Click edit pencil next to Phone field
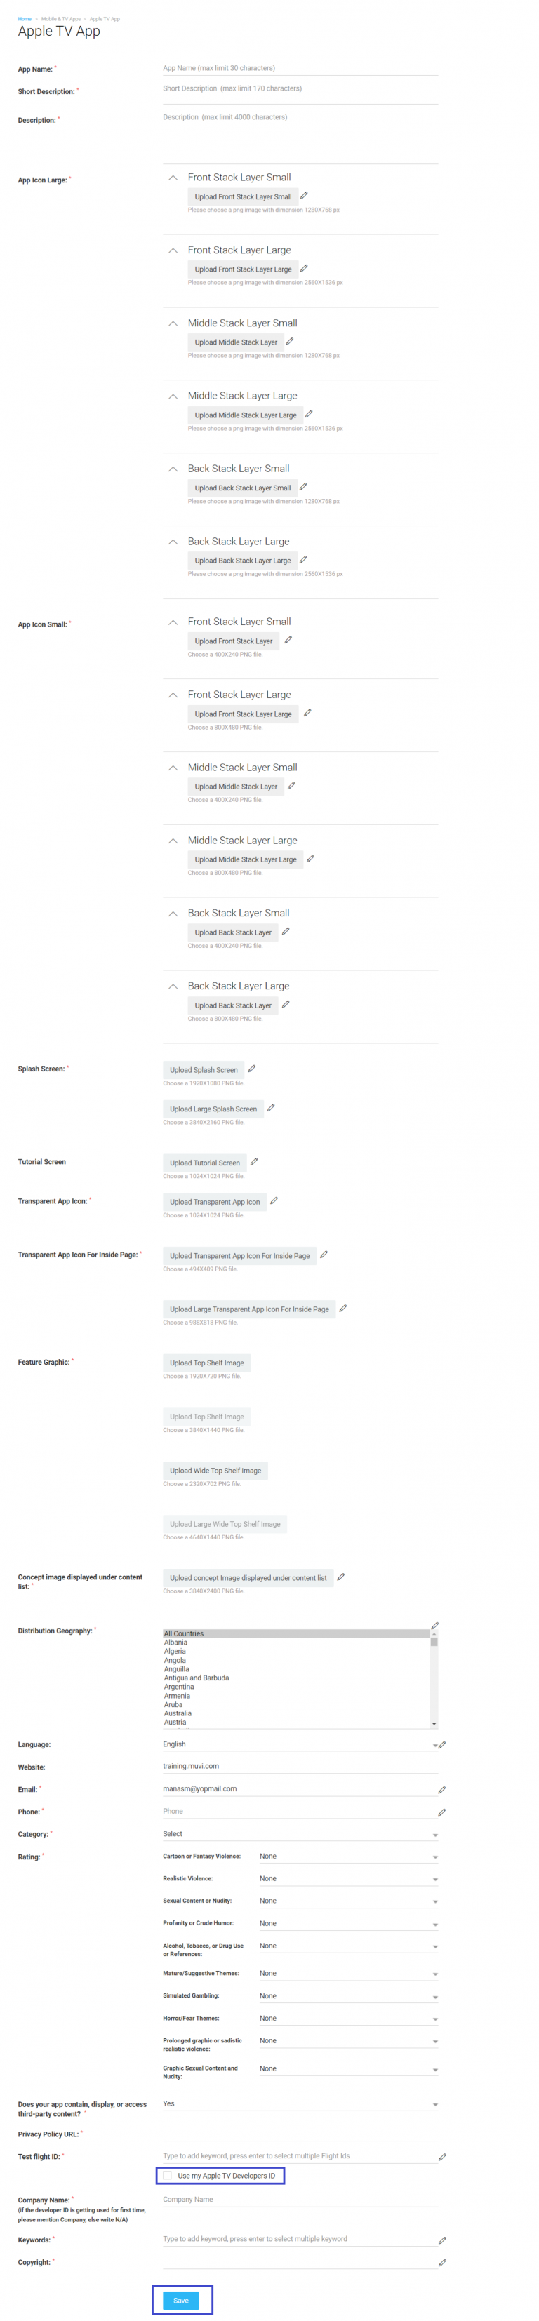This screenshot has width=539, height=2321. (x=441, y=1812)
